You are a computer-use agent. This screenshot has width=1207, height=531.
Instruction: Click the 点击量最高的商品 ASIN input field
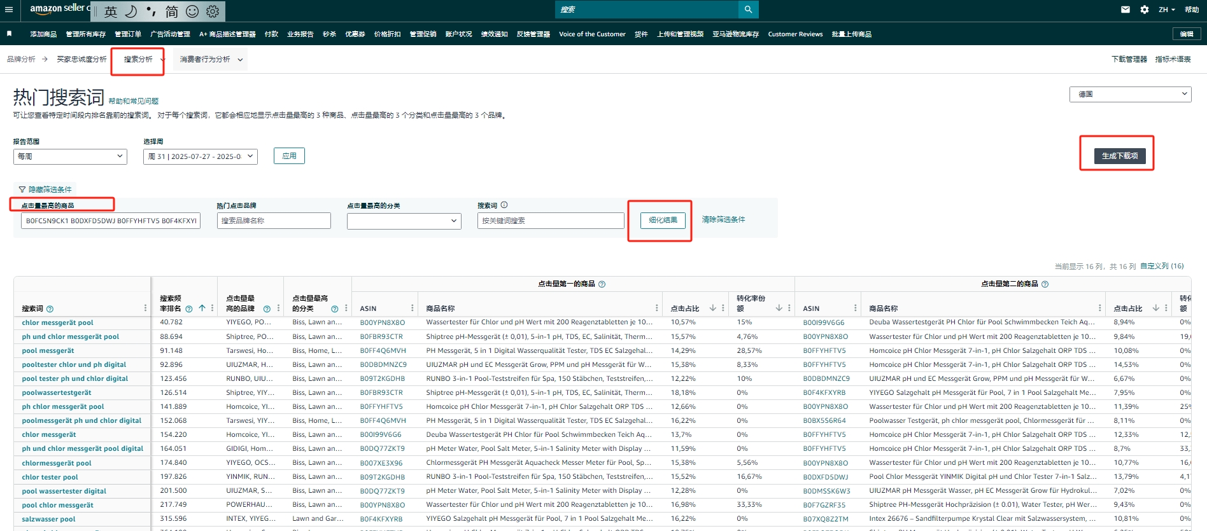click(x=111, y=221)
